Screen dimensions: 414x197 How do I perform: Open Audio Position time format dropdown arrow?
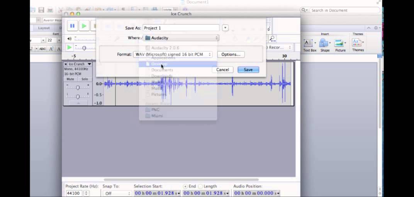(278, 194)
